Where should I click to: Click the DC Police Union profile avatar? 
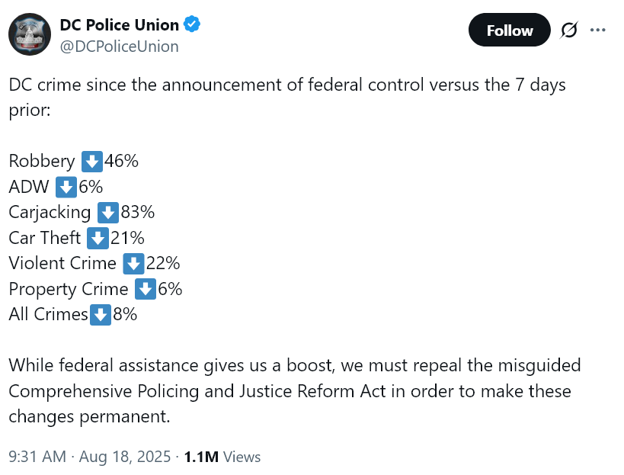pyautogui.click(x=30, y=34)
